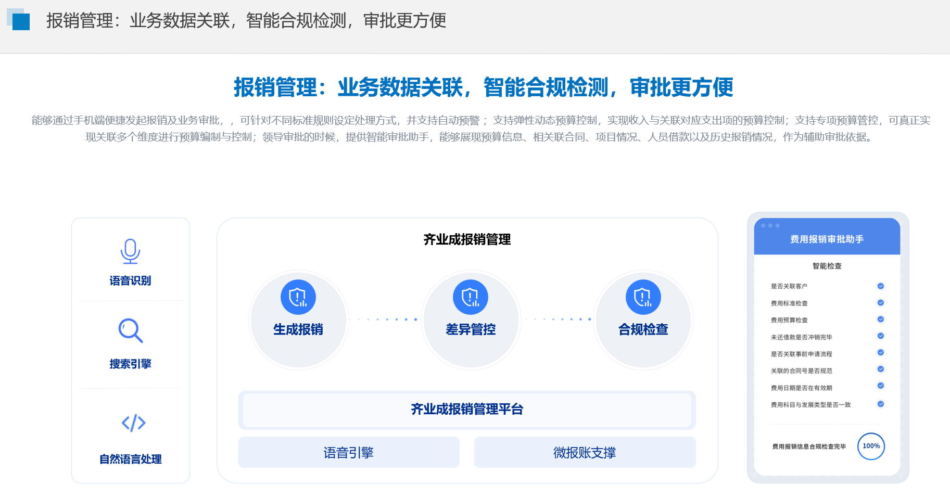Click the blue square logo icon in header
The width and height of the screenshot is (950, 498).
pyautogui.click(x=18, y=20)
